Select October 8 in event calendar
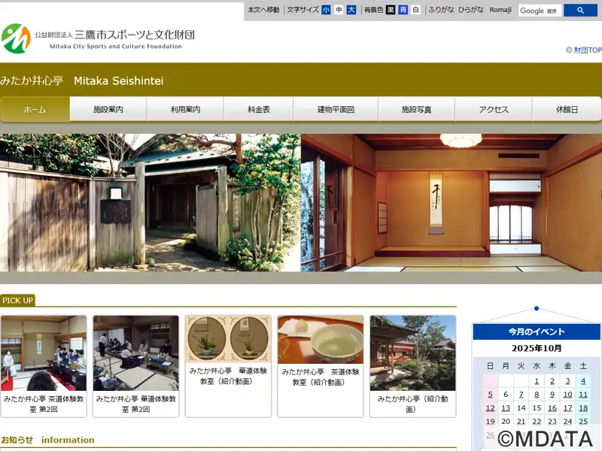The height and width of the screenshot is (451, 602). tap(537, 394)
